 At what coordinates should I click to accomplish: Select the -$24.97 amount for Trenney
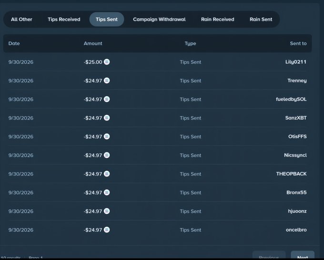pos(93,80)
